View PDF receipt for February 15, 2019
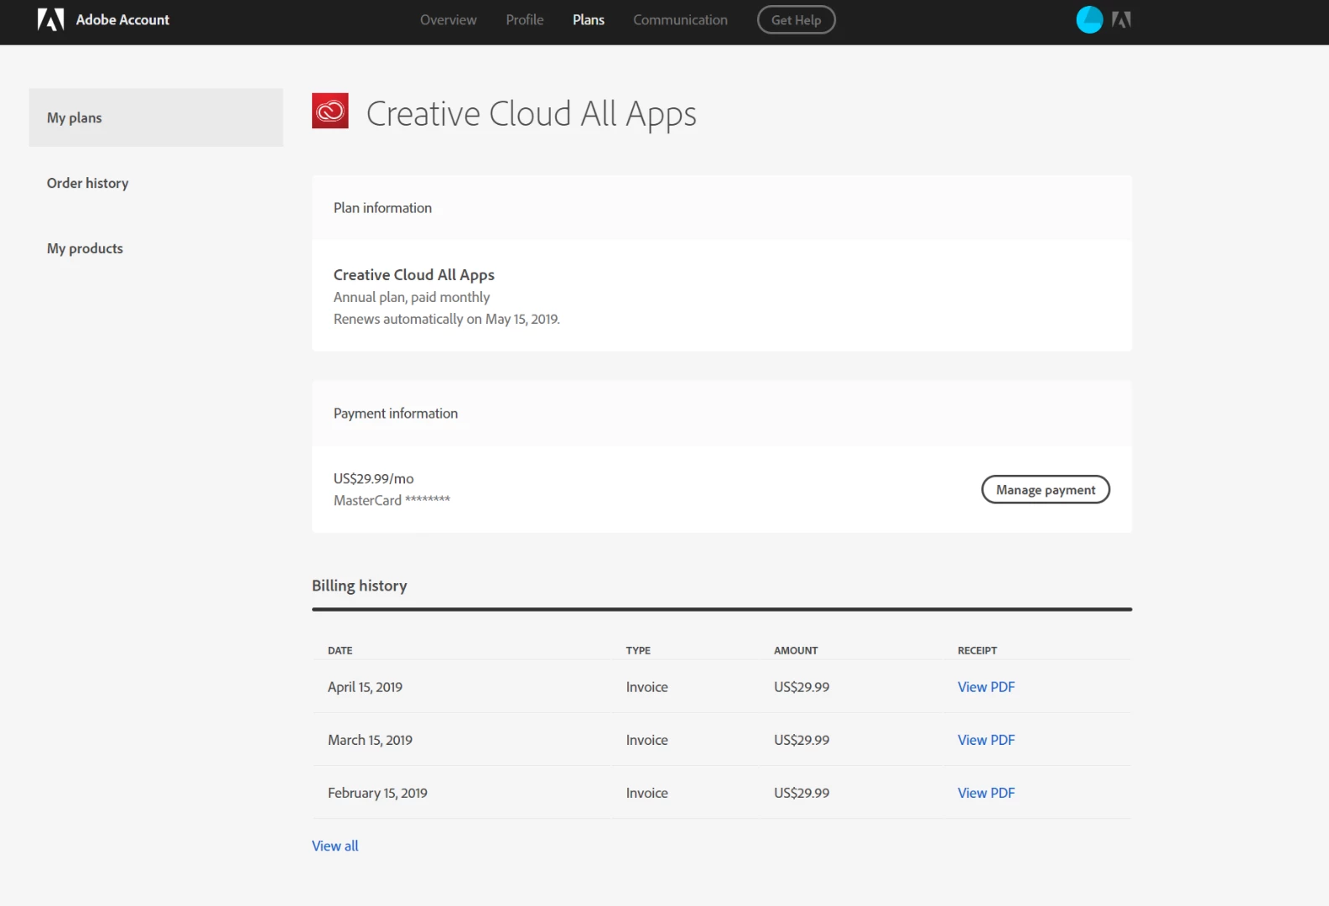1329x906 pixels. pyautogui.click(x=986, y=793)
